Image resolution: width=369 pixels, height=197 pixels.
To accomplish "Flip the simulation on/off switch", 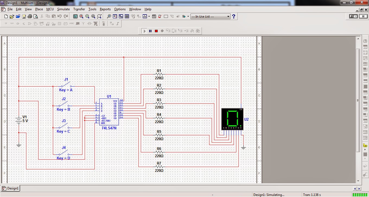I will (x=353, y=17).
